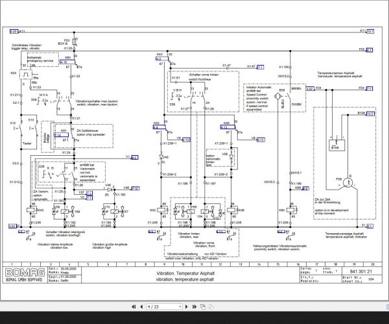Open the reference link next to F03
Image resolution: width=389 pixels, height=324 pixels.
click(x=369, y=50)
